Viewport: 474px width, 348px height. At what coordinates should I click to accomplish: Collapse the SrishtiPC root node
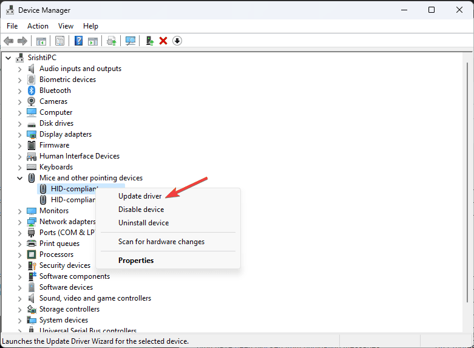tap(8, 58)
